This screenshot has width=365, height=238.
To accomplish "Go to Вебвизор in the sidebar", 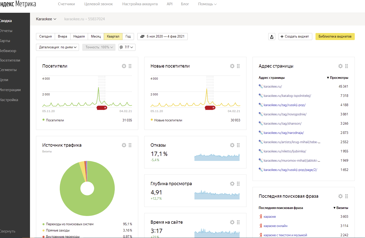I will coord(8,51).
